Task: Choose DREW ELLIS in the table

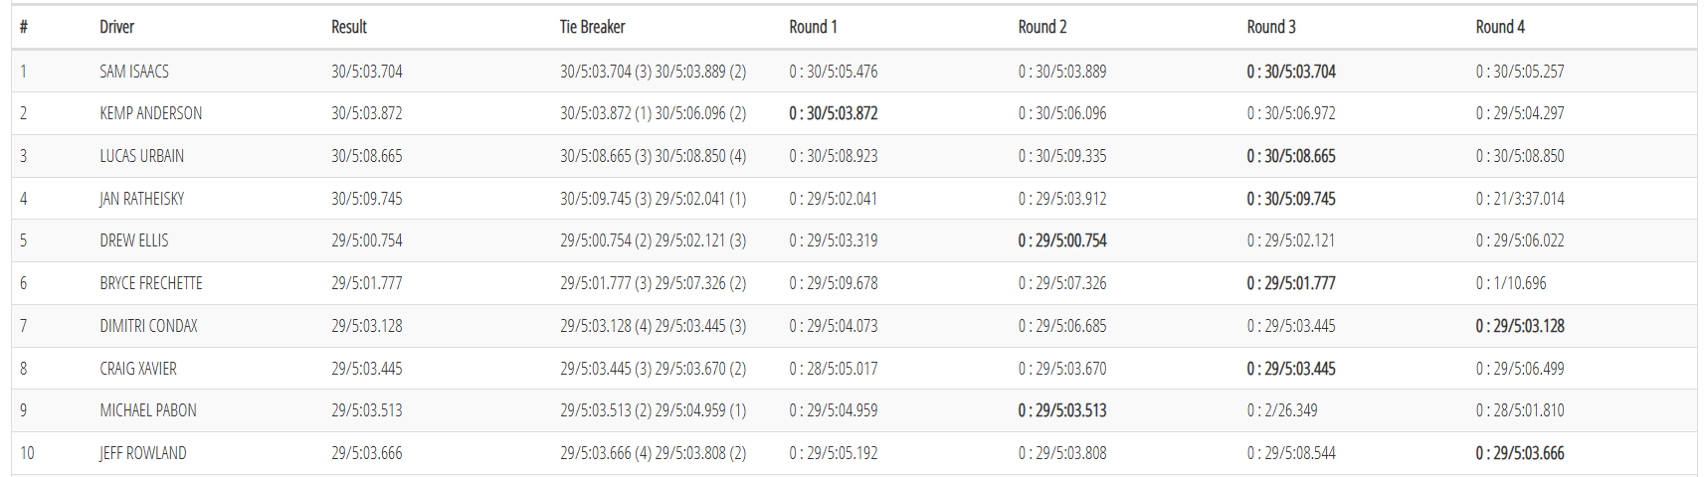Action: (x=134, y=240)
